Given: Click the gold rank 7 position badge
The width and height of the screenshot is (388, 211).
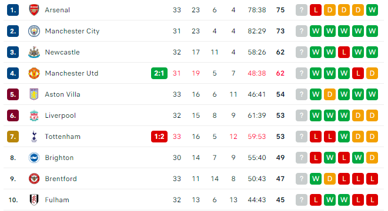Looking at the screenshot, I should coord(13,137).
